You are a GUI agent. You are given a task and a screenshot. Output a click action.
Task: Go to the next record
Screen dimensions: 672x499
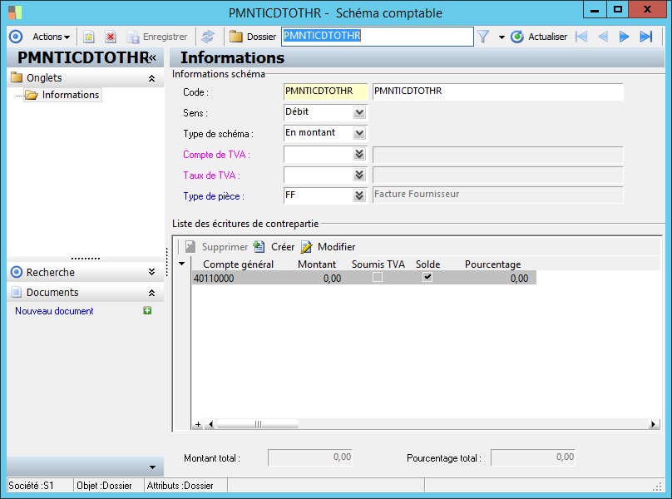tap(624, 37)
